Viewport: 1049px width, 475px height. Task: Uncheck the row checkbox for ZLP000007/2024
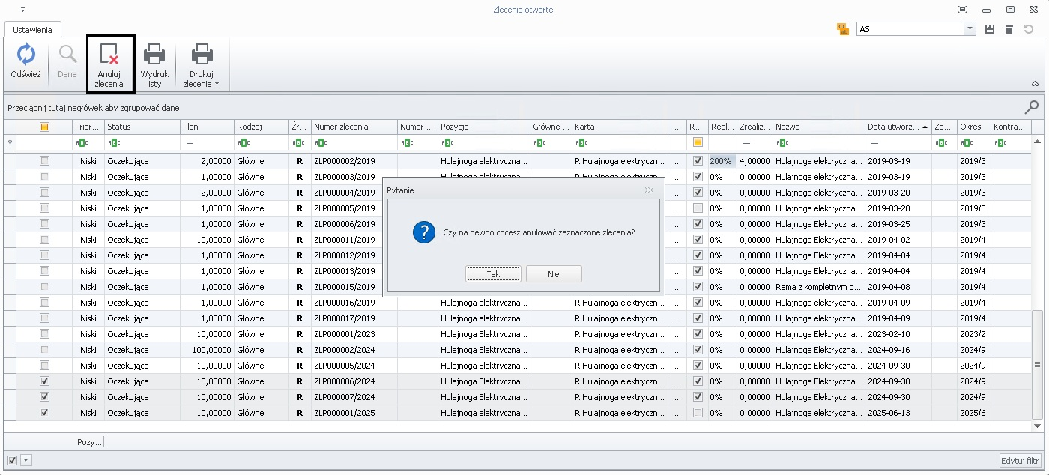pyautogui.click(x=44, y=397)
